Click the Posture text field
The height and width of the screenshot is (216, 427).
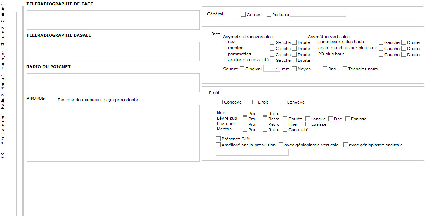[x=318, y=13]
